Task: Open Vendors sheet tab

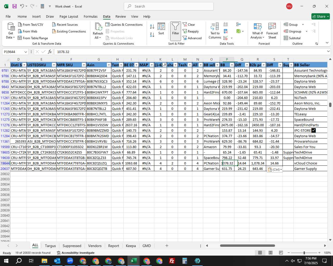Action: point(95,246)
